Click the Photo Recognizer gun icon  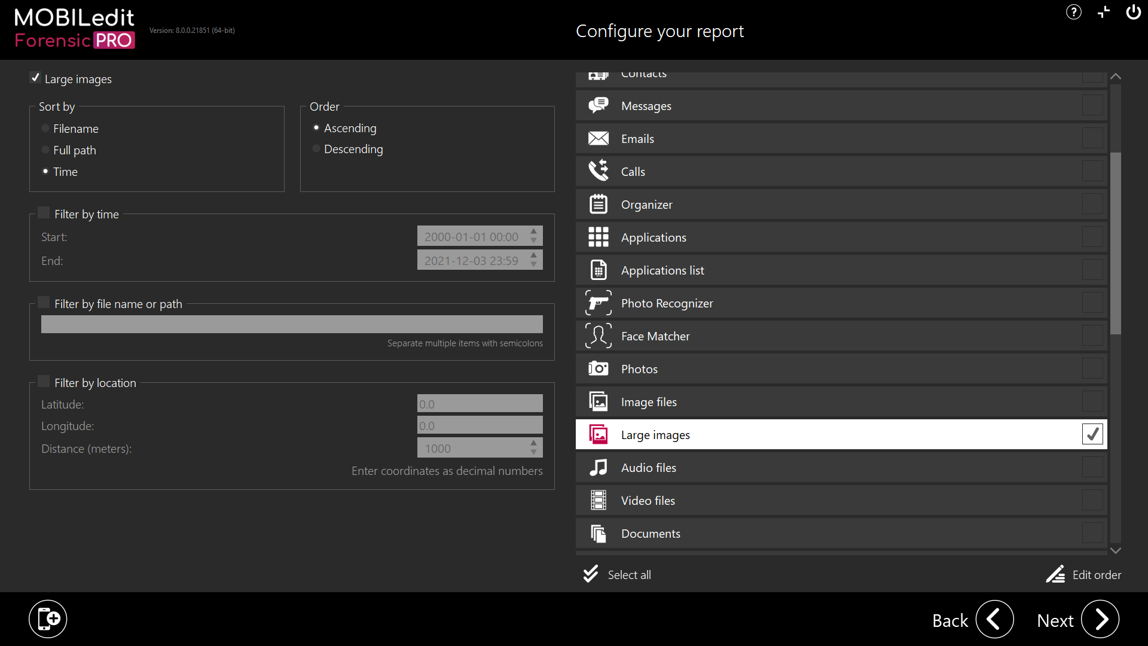click(598, 303)
